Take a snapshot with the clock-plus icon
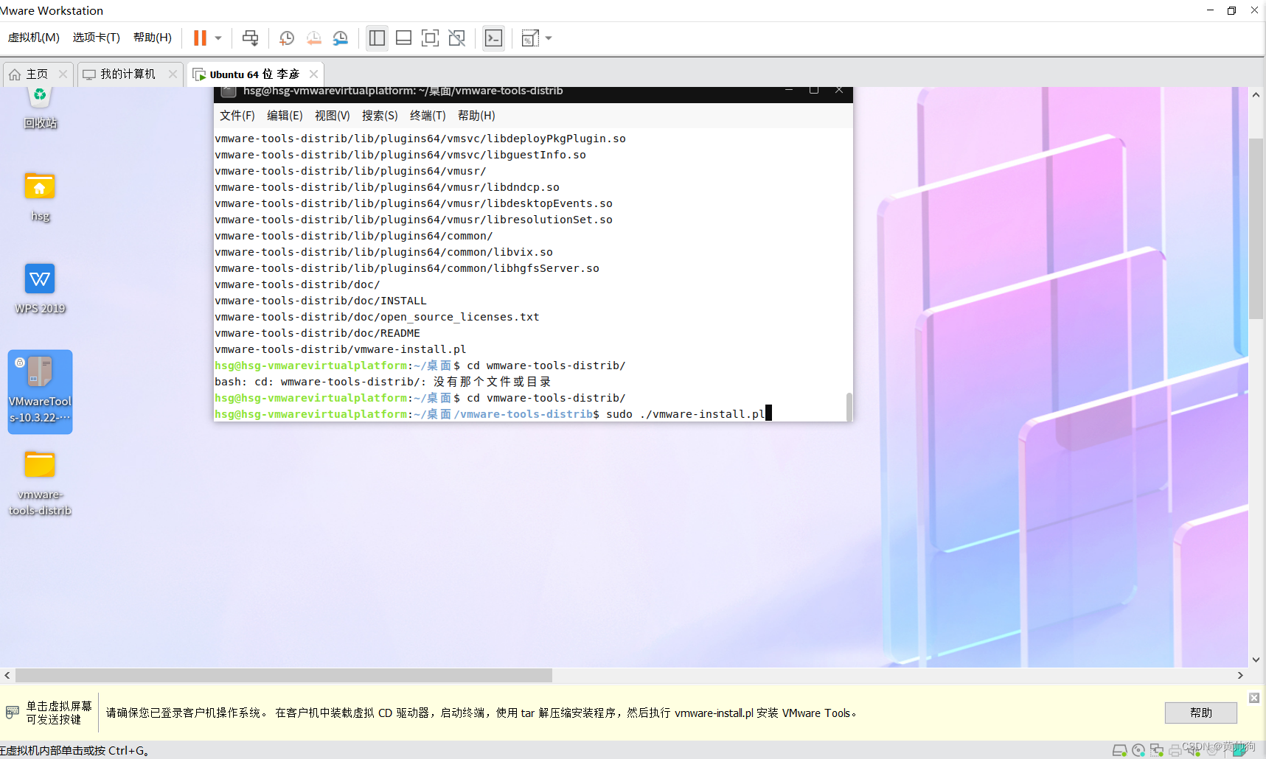The height and width of the screenshot is (759, 1266). coord(287,38)
